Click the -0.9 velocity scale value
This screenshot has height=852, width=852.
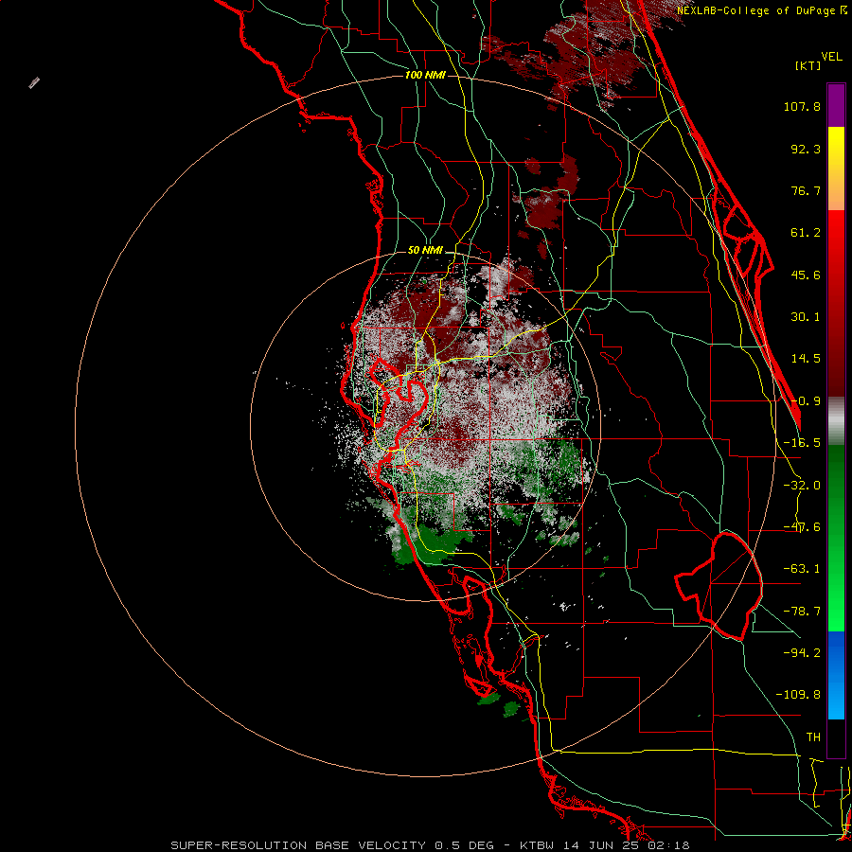tap(806, 401)
